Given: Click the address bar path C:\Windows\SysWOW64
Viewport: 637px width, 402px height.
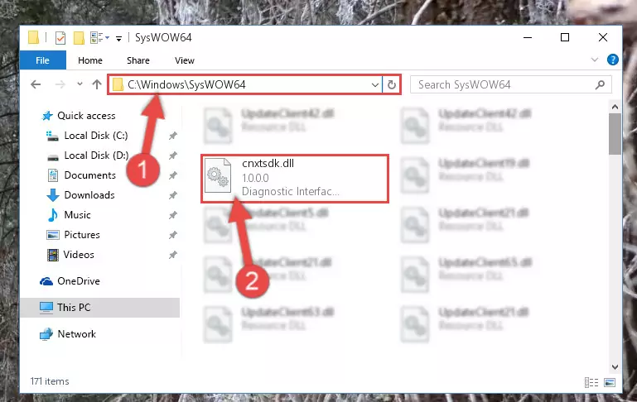Looking at the screenshot, I should [x=186, y=84].
